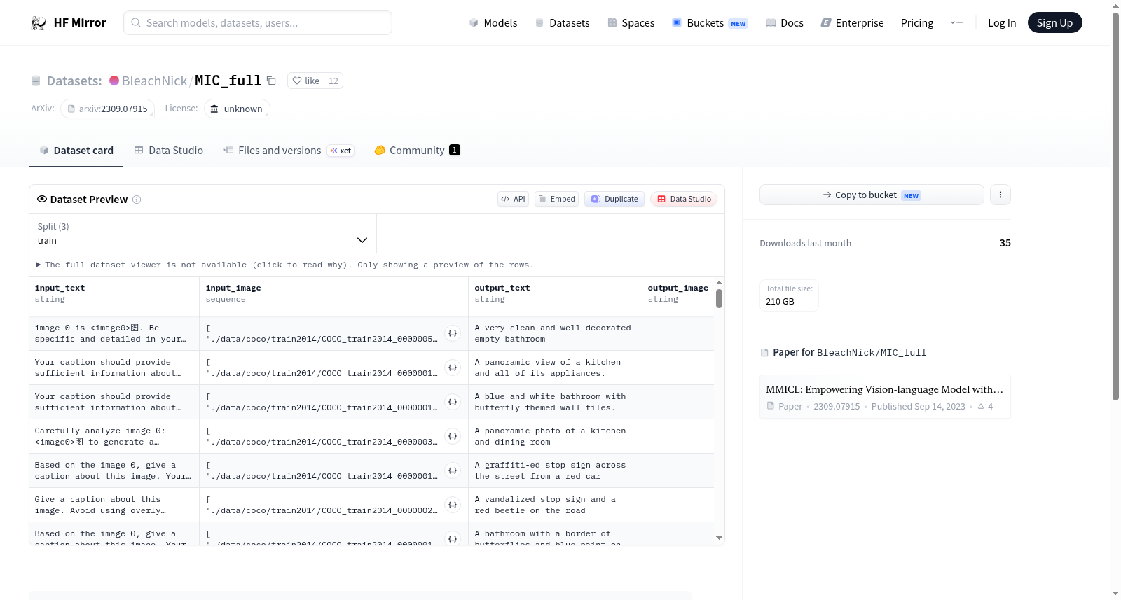Focus the search models, datasets, users field
Screen dimensions: 1121x600
(258, 22)
